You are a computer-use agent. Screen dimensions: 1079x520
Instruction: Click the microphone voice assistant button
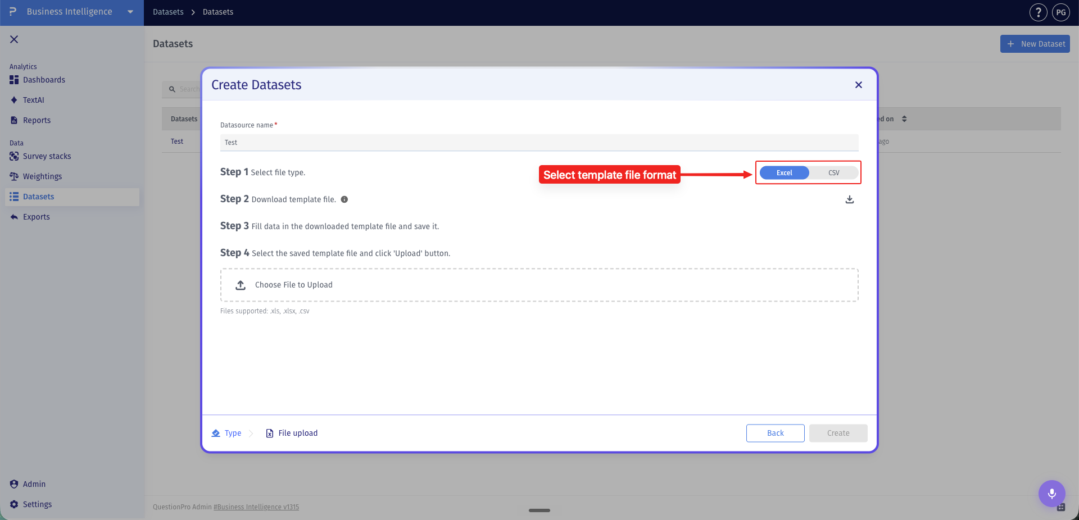click(x=1051, y=494)
